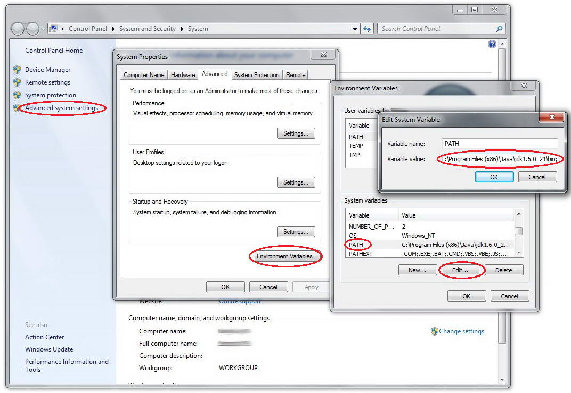The height and width of the screenshot is (393, 571).
Task: Open Performance Information and Tools link
Action: point(67,365)
